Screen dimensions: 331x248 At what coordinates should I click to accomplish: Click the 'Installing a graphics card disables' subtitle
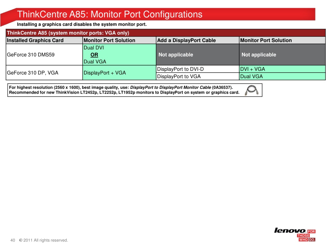coord(82,25)
